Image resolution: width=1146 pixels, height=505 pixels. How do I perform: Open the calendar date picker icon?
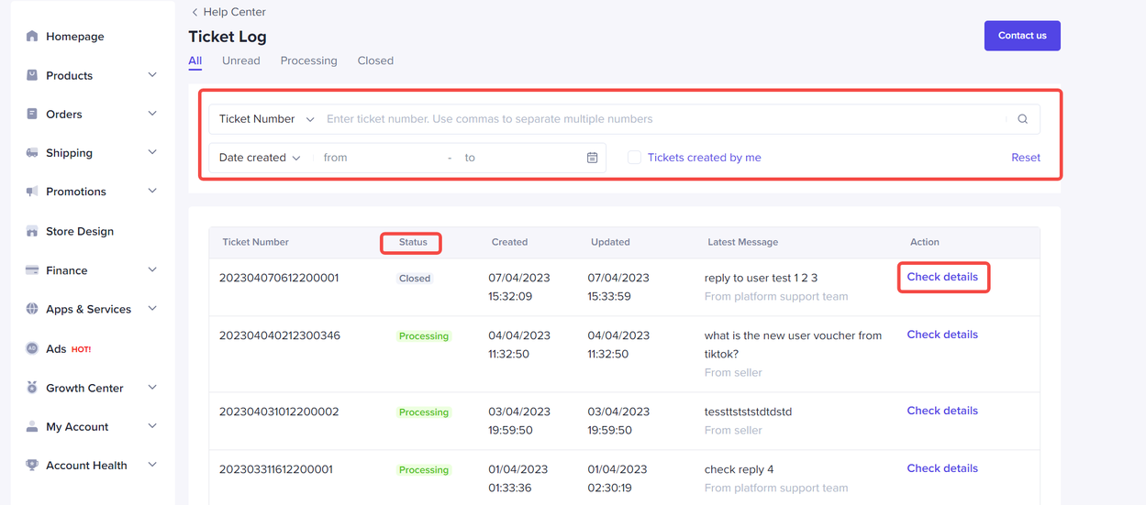tap(592, 158)
